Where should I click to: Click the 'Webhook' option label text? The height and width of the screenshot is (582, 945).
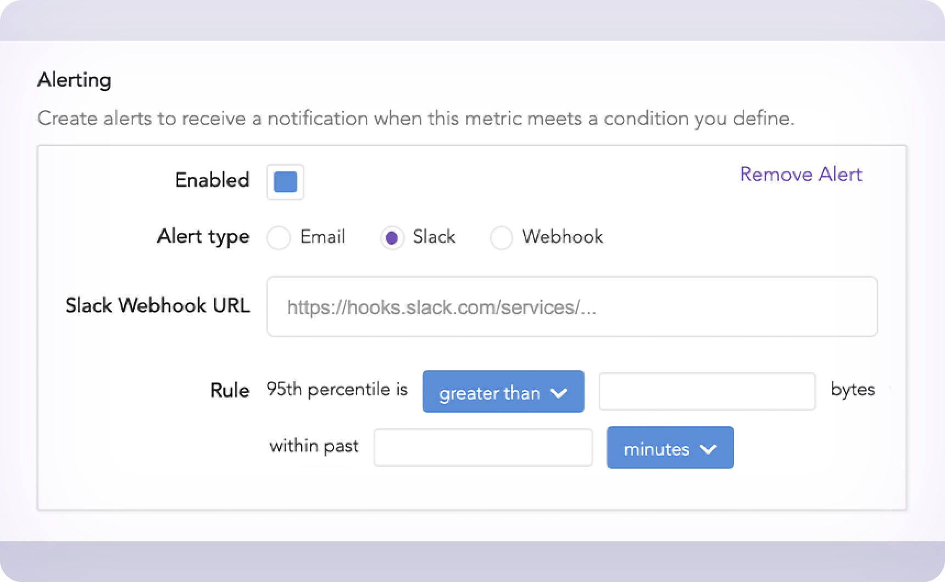[x=563, y=237]
